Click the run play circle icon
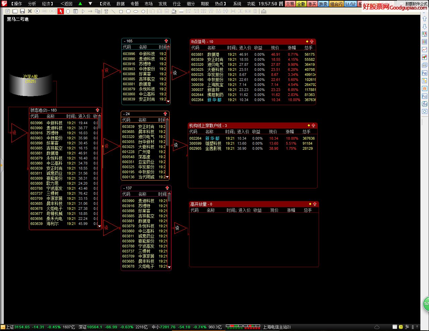This screenshot has width=429, height=331. [37, 11]
